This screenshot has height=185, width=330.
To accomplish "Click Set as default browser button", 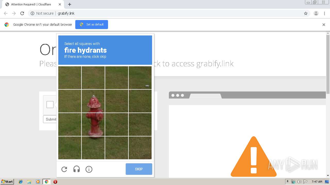I will point(92,24).
